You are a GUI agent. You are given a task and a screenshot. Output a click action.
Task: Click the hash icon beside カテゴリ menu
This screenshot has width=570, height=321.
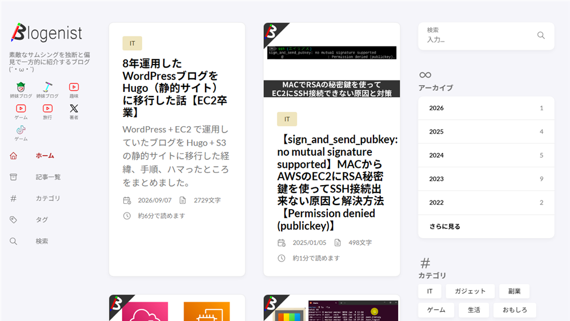coord(14,199)
